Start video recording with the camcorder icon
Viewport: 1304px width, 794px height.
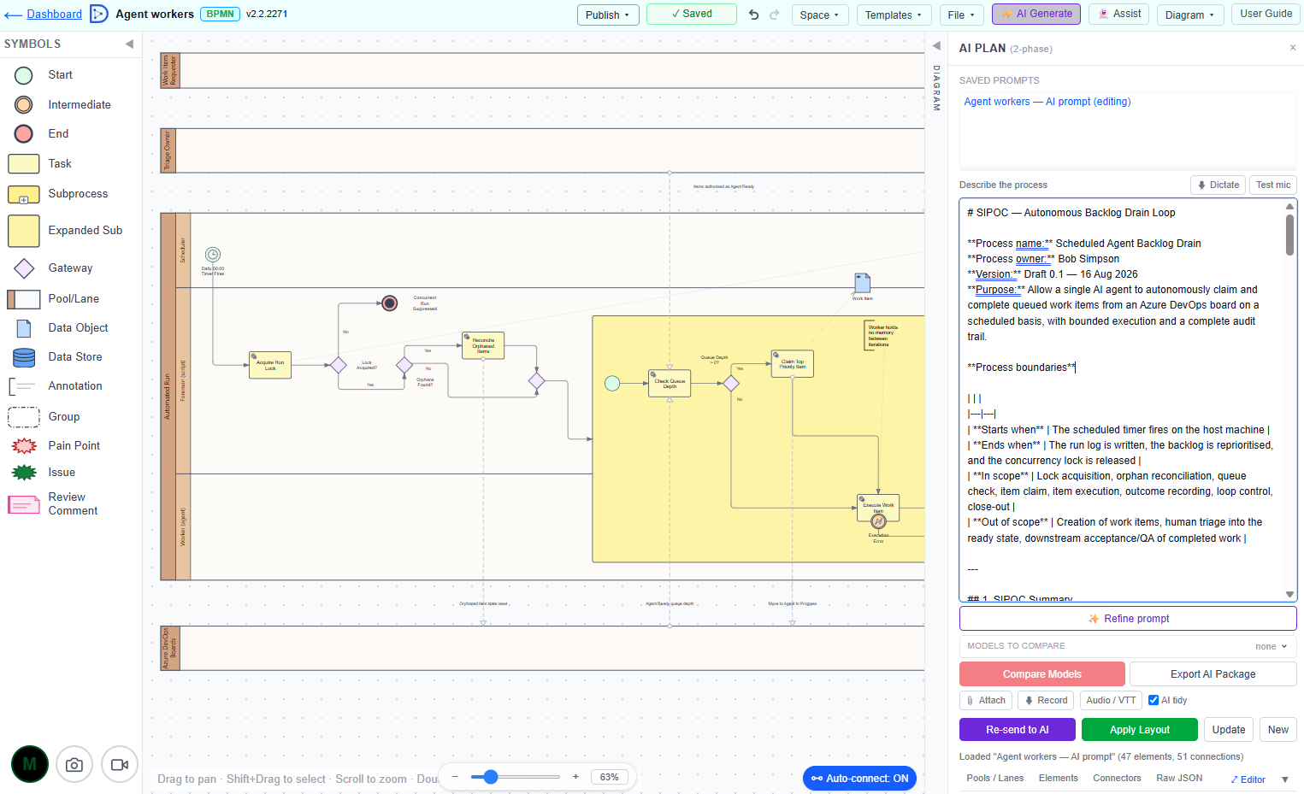point(120,764)
